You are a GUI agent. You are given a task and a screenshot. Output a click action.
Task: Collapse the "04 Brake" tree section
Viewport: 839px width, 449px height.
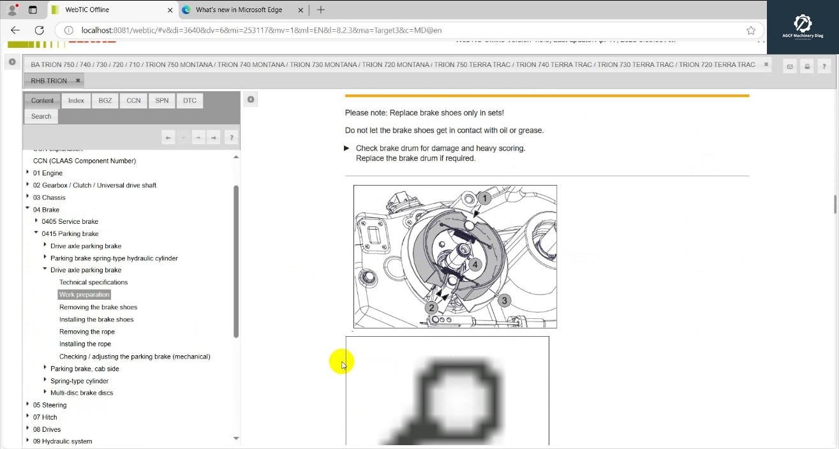click(27, 209)
